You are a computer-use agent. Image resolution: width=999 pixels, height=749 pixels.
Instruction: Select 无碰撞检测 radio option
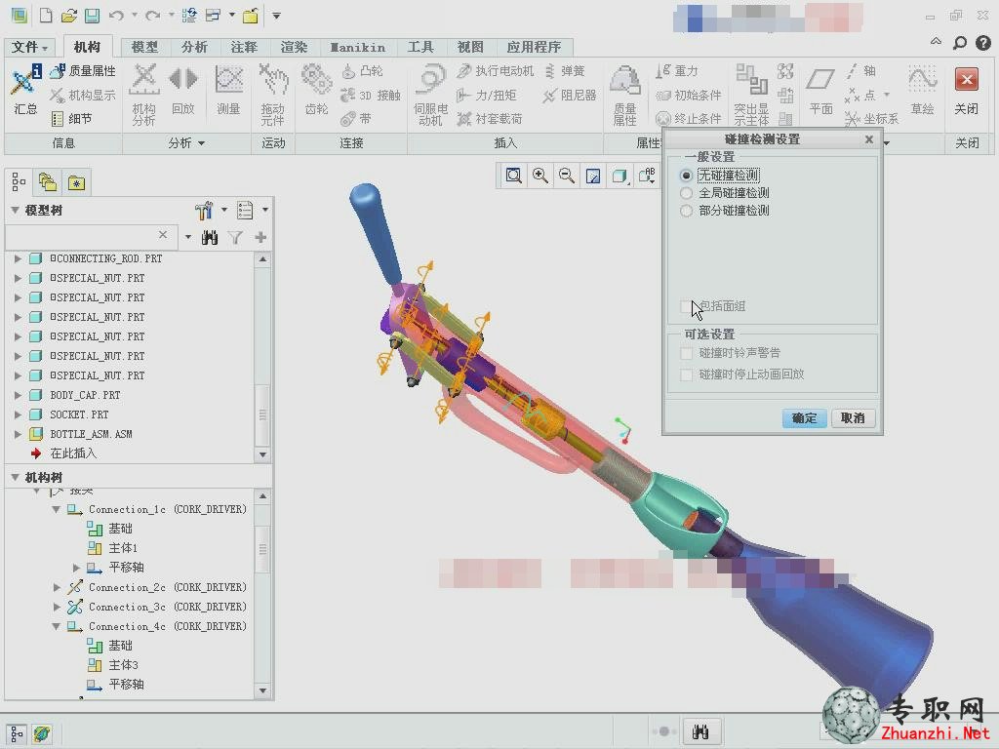coord(686,176)
